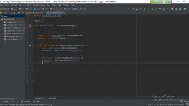The image size is (189, 106).
Task: Open the app run configuration dropdown
Action: coord(137,9)
